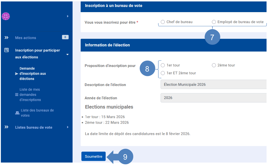This screenshot has height=166, width=268.
Task: Open Liste des bureaux de votes
Action: [37, 113]
